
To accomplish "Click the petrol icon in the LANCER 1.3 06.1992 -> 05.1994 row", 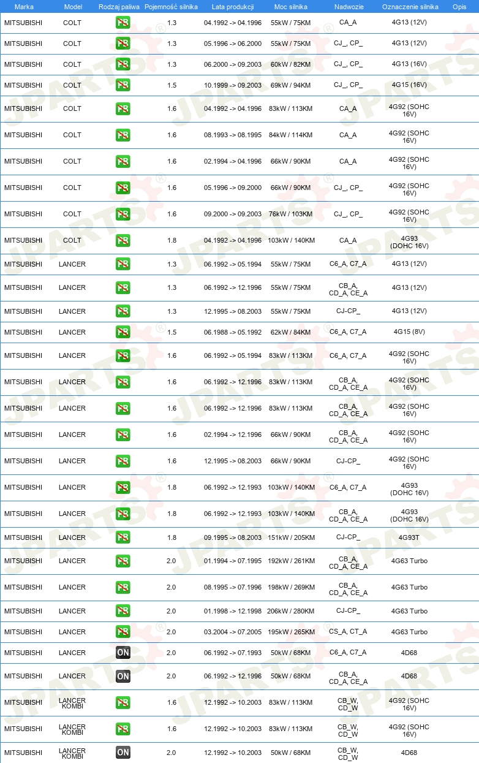I will (123, 264).
